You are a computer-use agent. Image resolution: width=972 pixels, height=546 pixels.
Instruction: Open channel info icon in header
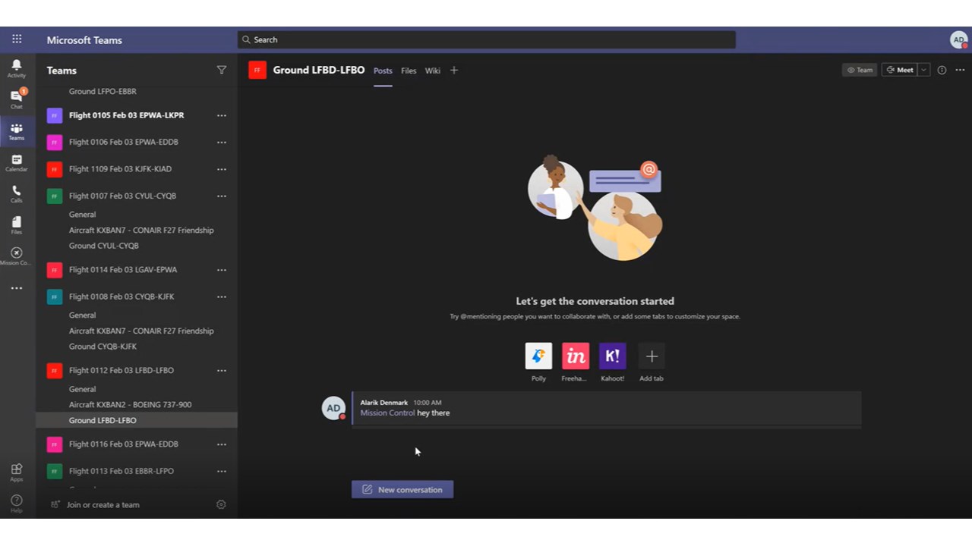point(942,70)
